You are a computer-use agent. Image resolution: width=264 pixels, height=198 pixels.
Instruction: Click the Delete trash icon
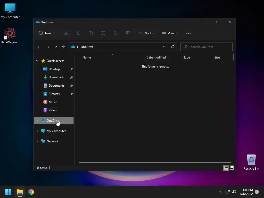128,33
